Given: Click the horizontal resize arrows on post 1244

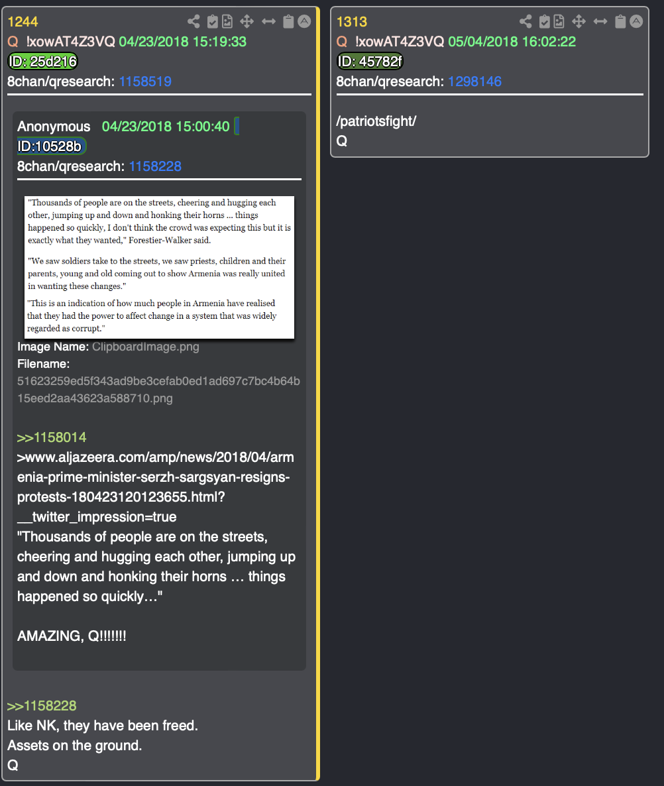Looking at the screenshot, I should click(x=268, y=22).
